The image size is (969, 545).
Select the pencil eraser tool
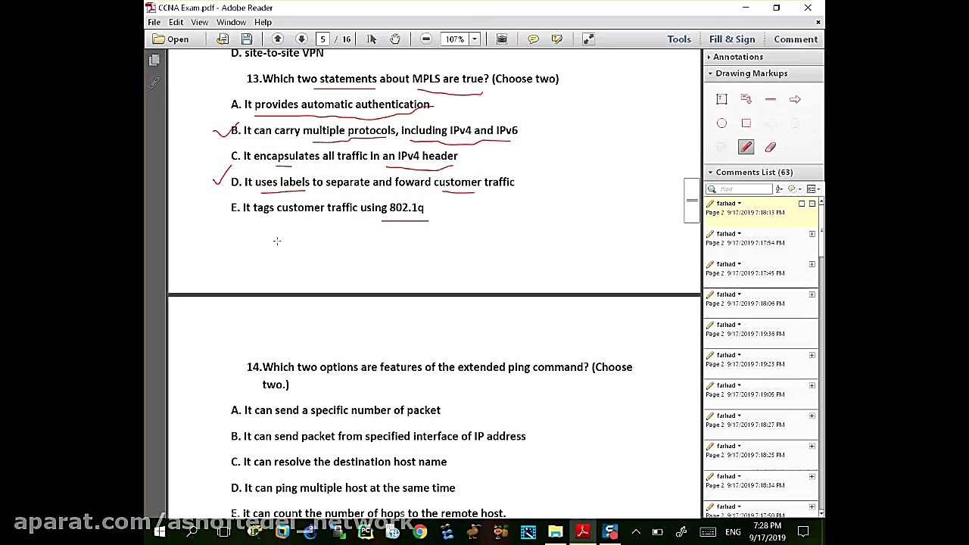[x=770, y=148]
